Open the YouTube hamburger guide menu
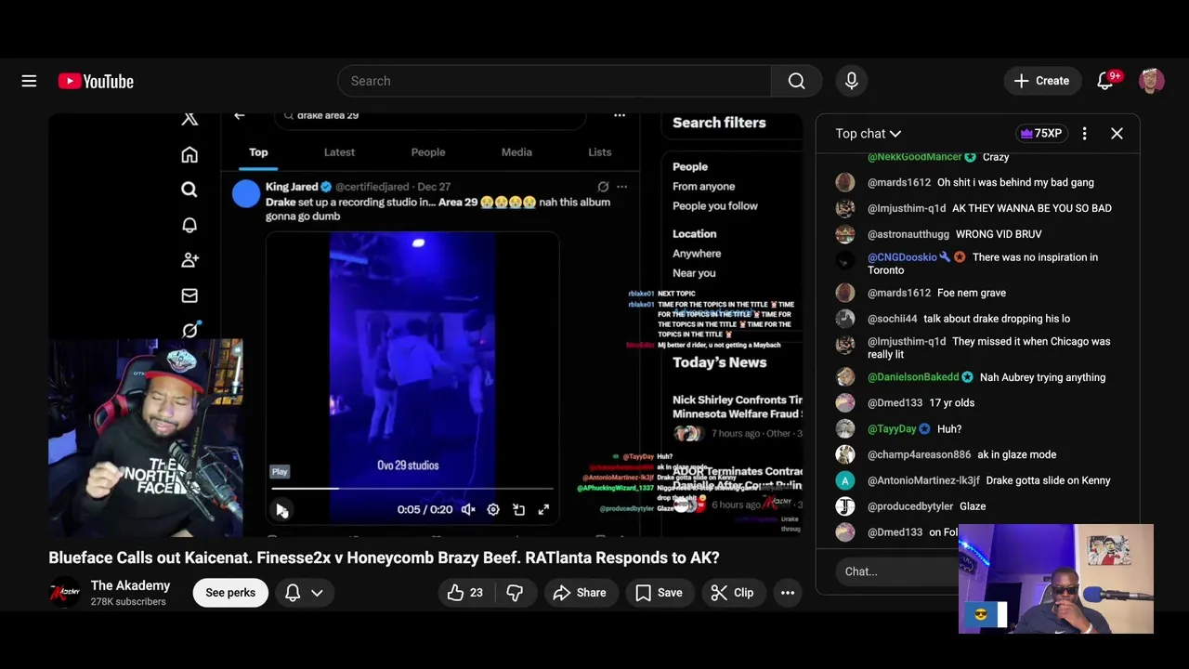The height and width of the screenshot is (669, 1189). point(29,81)
